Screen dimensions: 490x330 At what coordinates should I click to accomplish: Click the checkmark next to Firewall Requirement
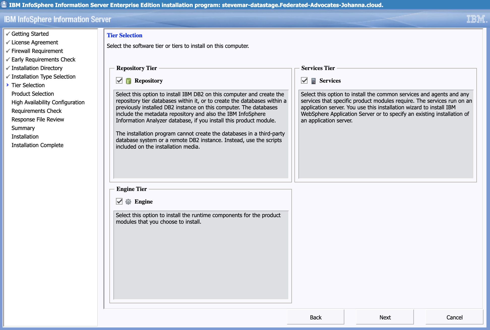8,51
